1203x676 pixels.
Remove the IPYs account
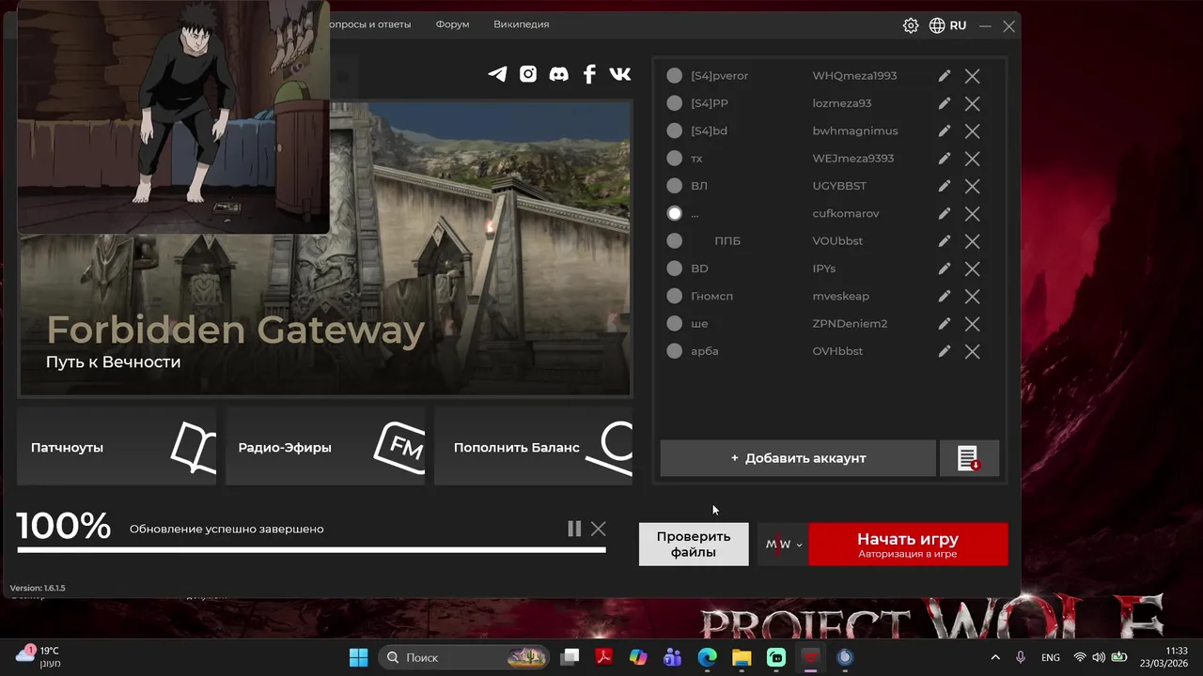point(973,269)
